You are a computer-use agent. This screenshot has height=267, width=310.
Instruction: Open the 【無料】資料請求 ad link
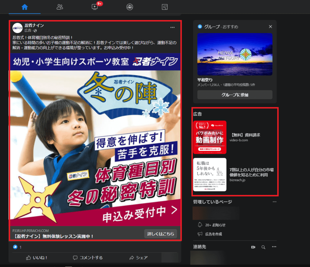(x=245, y=135)
